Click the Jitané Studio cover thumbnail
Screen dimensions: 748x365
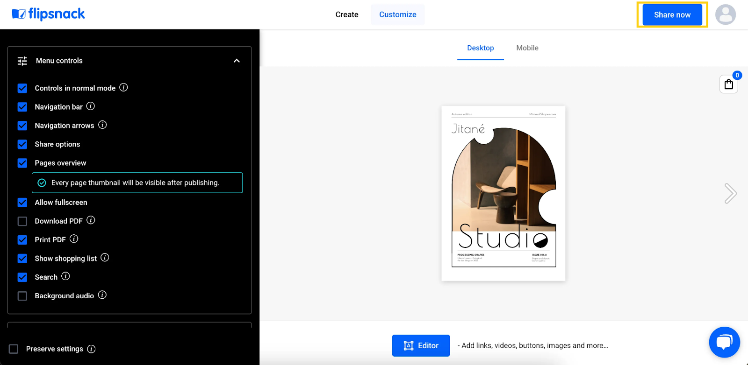pos(503,193)
